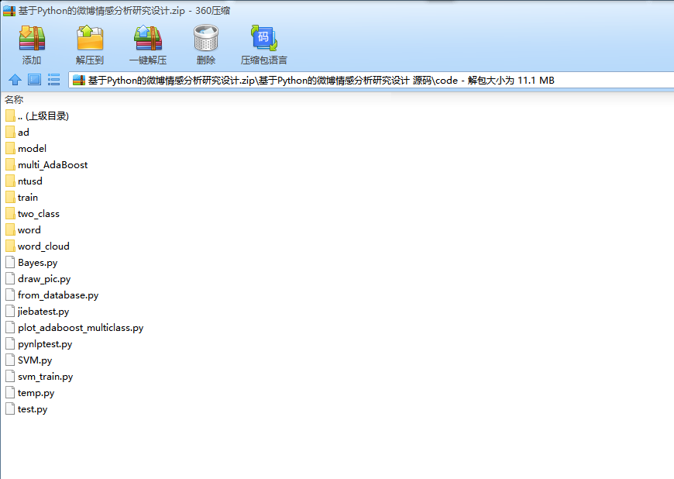Select the plot_adaboost_multiclass.py file icon
The height and width of the screenshot is (479, 674).
coord(10,328)
